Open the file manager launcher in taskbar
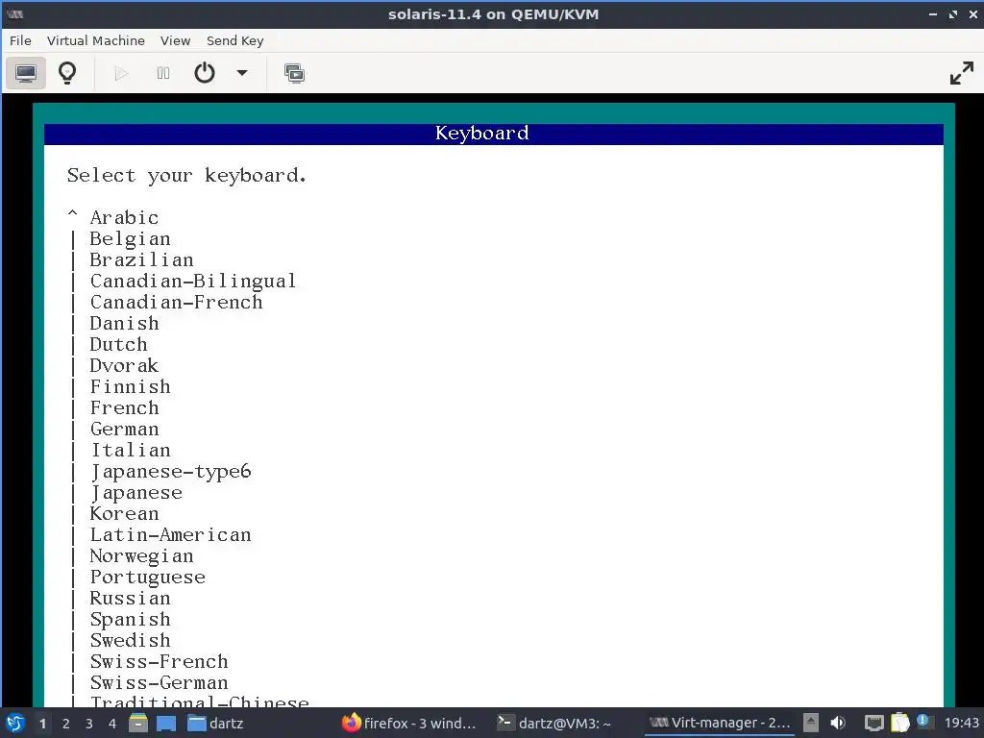 (138, 723)
